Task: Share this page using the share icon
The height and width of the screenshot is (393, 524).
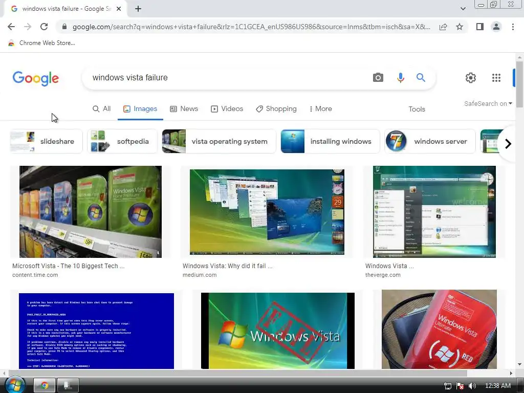Action: (x=443, y=27)
